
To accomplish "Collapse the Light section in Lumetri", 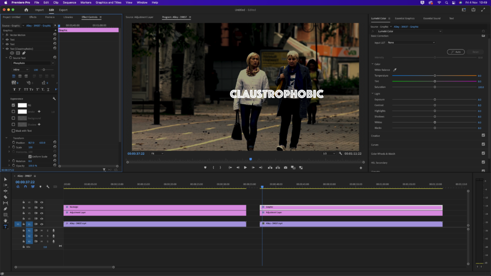I will pyautogui.click(x=373, y=93).
